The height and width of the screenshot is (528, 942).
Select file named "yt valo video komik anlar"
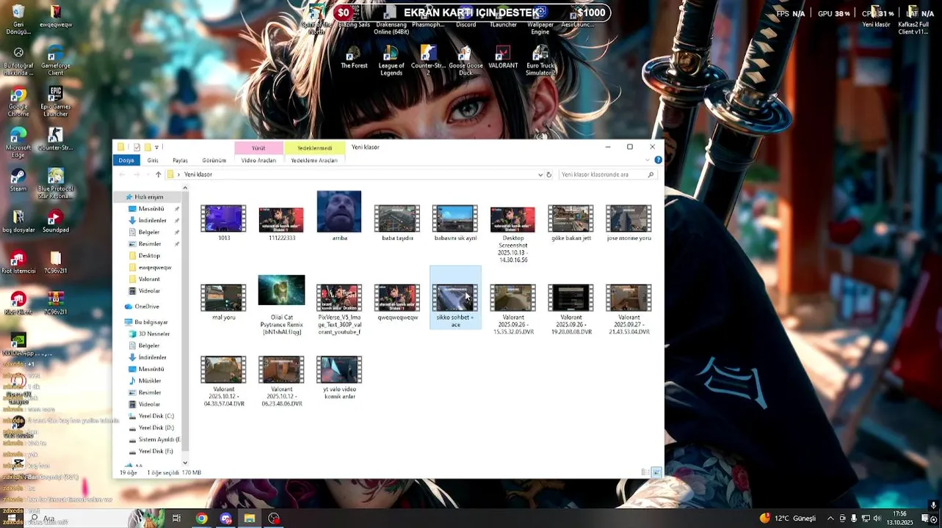click(x=339, y=377)
